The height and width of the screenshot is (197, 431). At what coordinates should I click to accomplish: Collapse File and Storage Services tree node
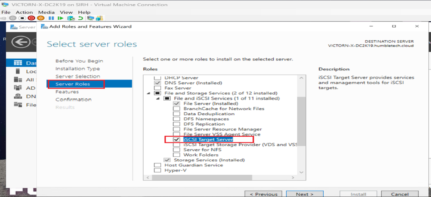coord(148,93)
